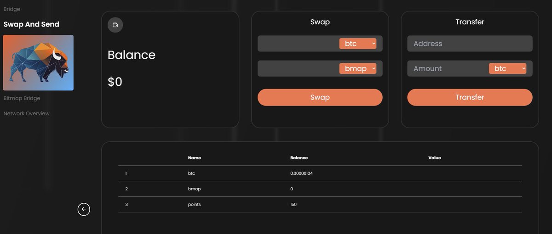Open Network Overview sidebar link
Viewport: 552px width, 234px height.
click(26, 113)
